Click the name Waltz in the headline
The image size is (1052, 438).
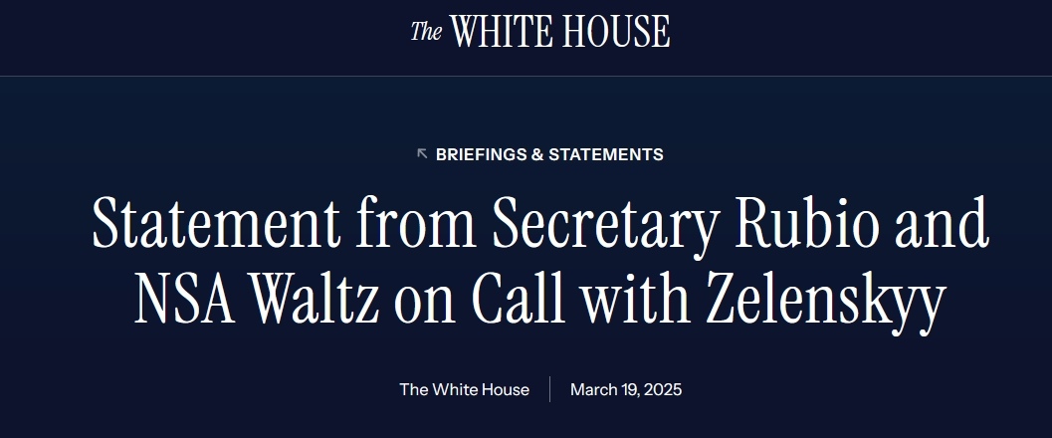[x=316, y=300]
